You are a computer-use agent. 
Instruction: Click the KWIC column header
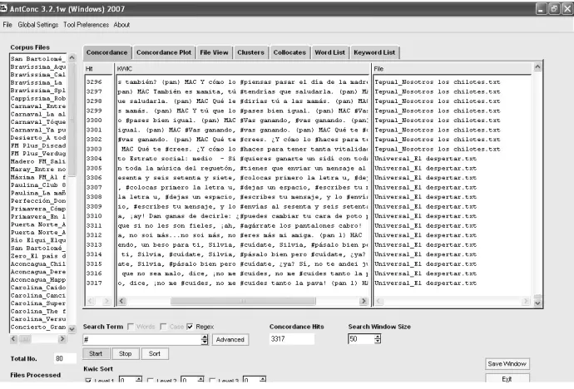point(243,69)
